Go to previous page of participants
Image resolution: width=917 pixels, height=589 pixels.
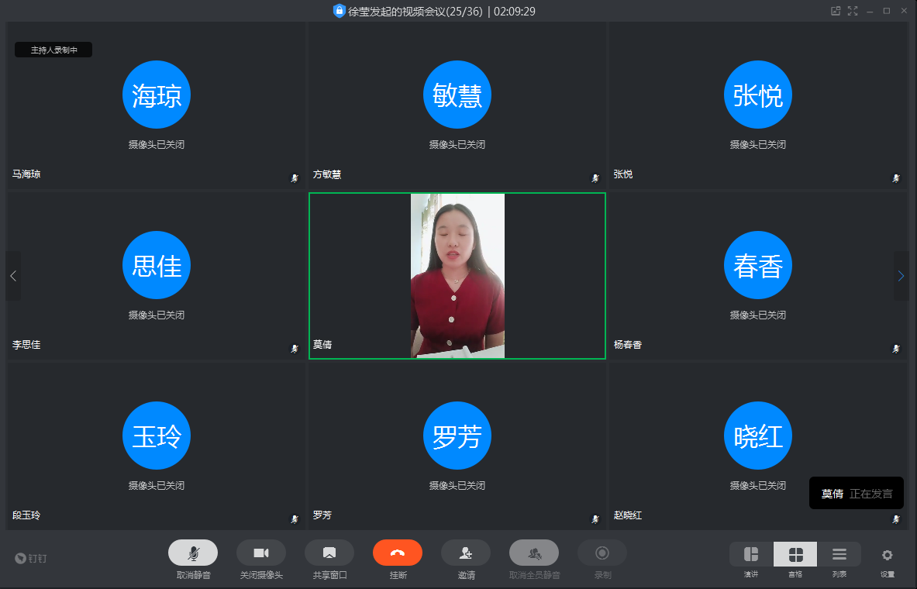pos(13,276)
